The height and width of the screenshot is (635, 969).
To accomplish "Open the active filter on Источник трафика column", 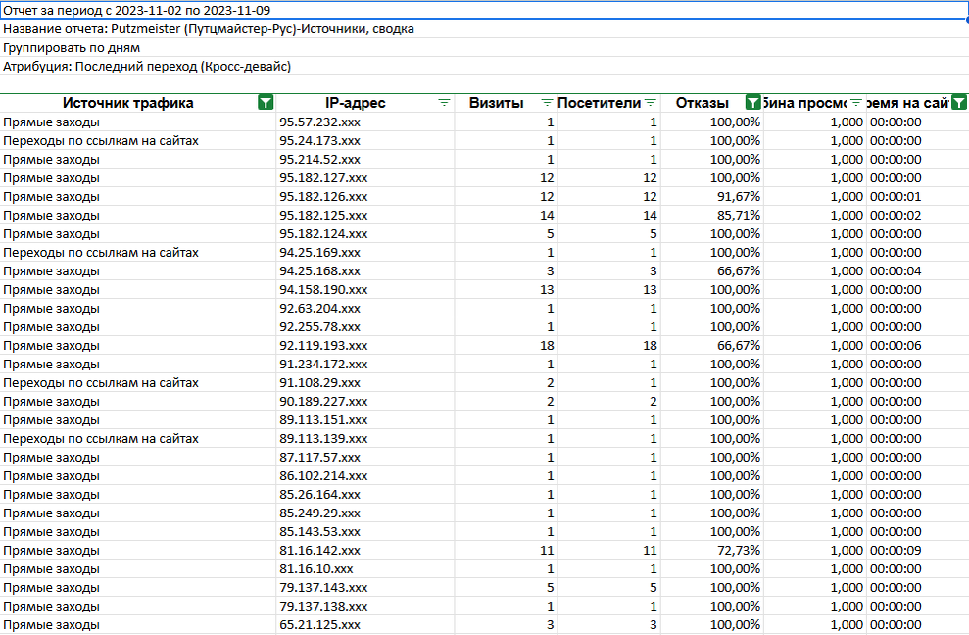I will (266, 103).
